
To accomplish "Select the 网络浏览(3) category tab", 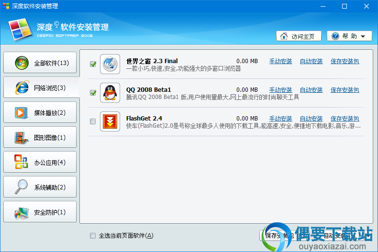I will (x=42, y=88).
